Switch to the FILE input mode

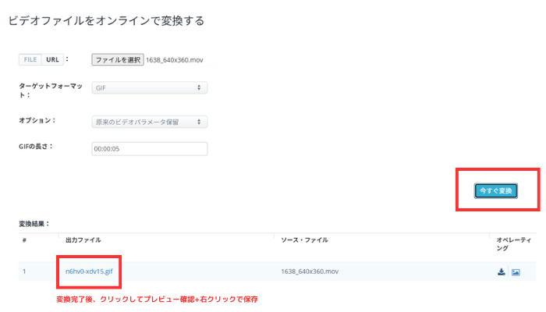point(30,59)
